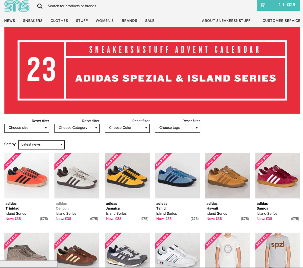
Task: Open the SNEAKERS menu
Action: click(x=33, y=21)
